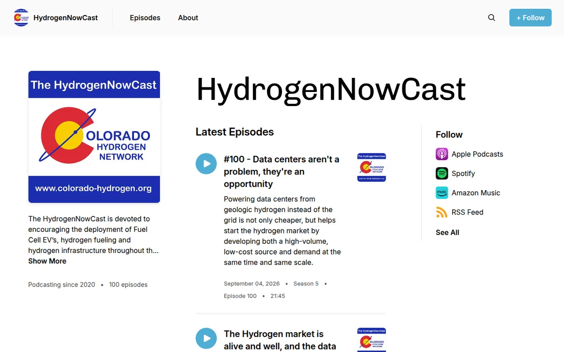564x352 pixels.
Task: Click the HydrogenNowCast main page heading
Action: click(x=331, y=89)
